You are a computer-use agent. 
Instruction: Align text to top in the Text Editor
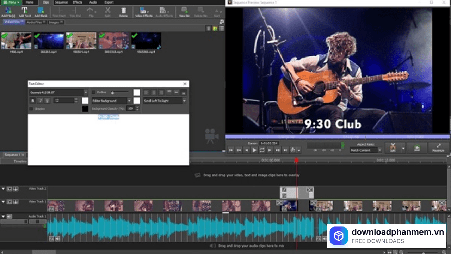click(169, 92)
